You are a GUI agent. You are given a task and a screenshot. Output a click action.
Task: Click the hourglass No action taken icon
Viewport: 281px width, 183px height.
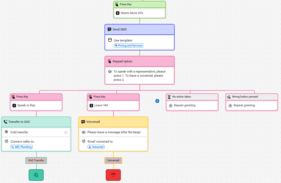tap(169, 97)
